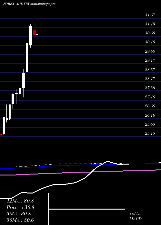
Task: Click the 5MA : 30.8 readout
Action: 19,214
